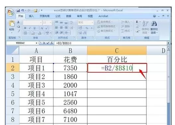Toggle Italic formatting
The width and height of the screenshot is (175, 125).
coord(30,28)
